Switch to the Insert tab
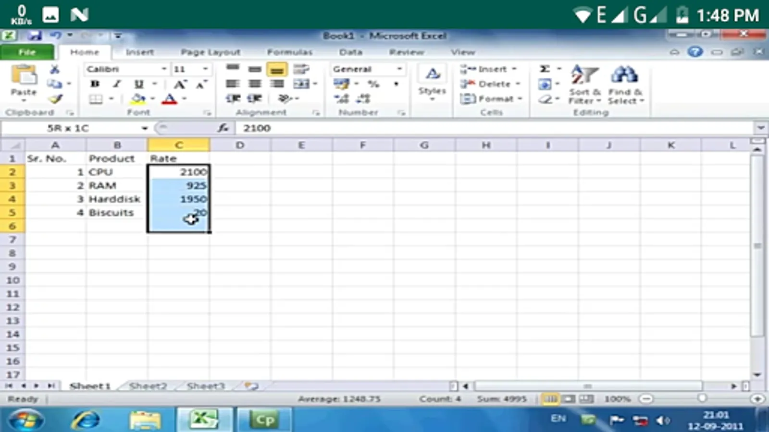The image size is (769, 432). click(x=140, y=52)
